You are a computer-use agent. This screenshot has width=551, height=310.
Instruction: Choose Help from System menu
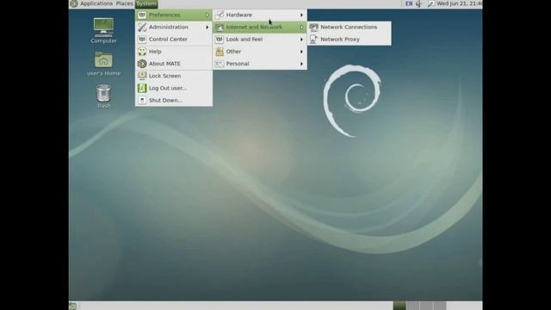(174, 52)
